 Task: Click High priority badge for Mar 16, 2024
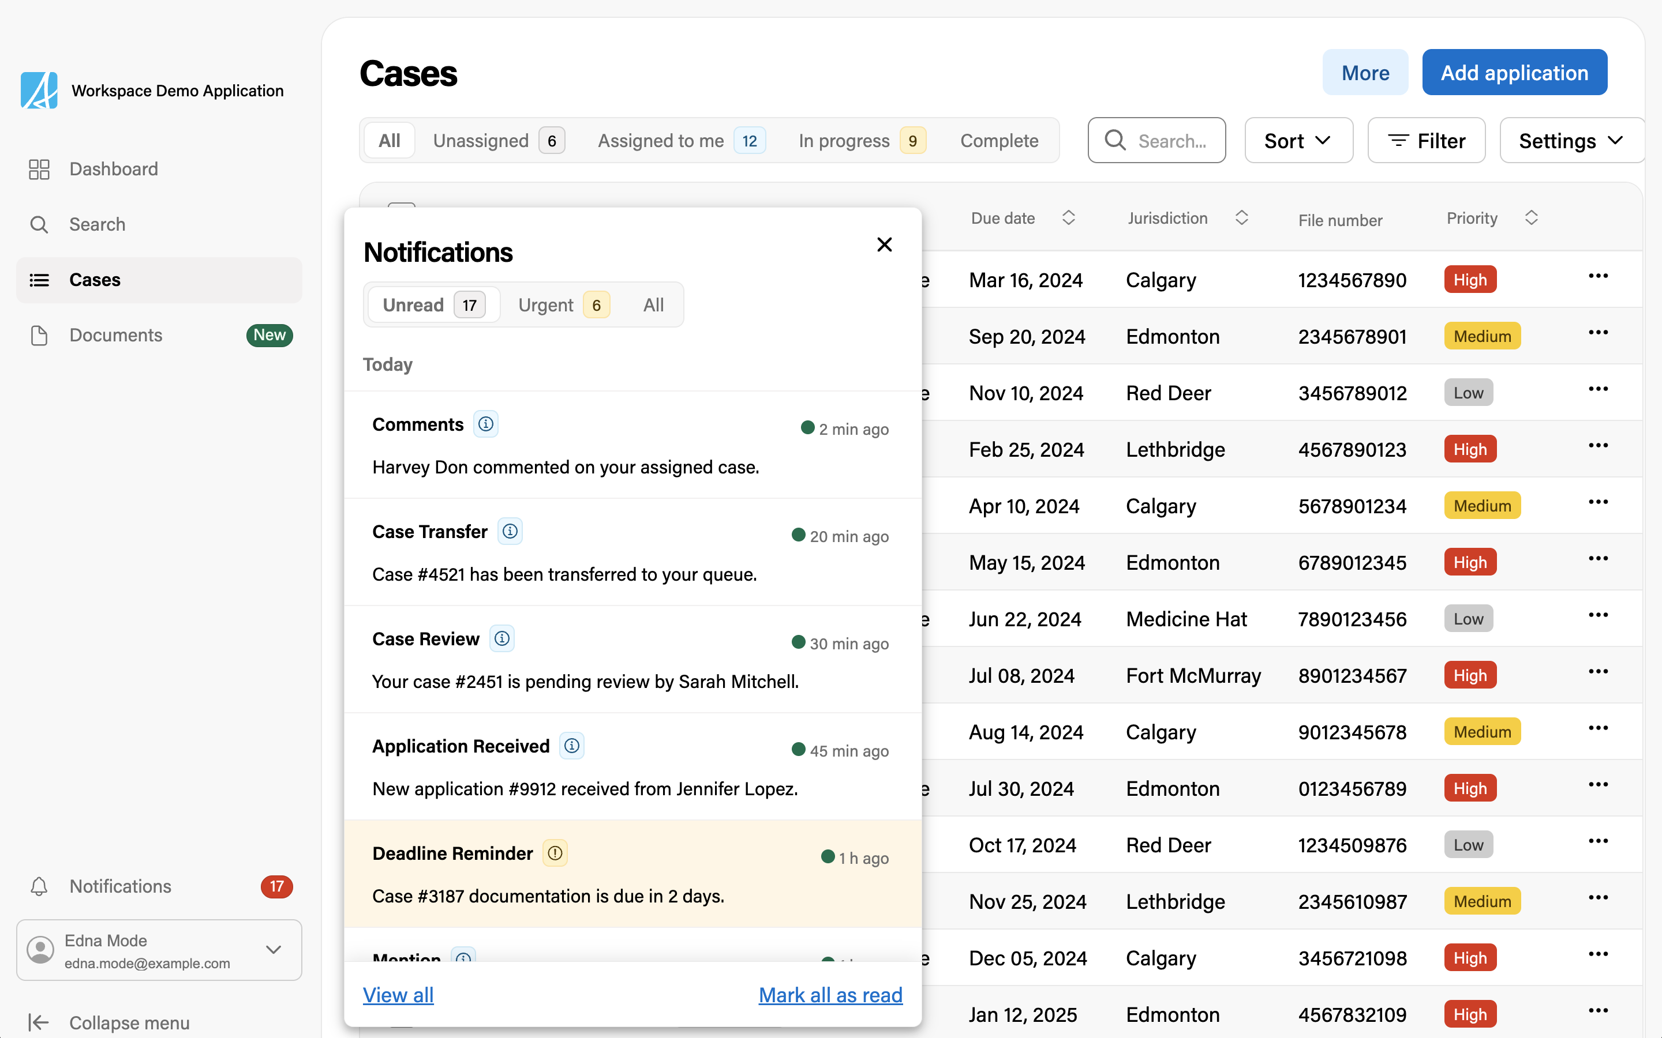click(1470, 280)
